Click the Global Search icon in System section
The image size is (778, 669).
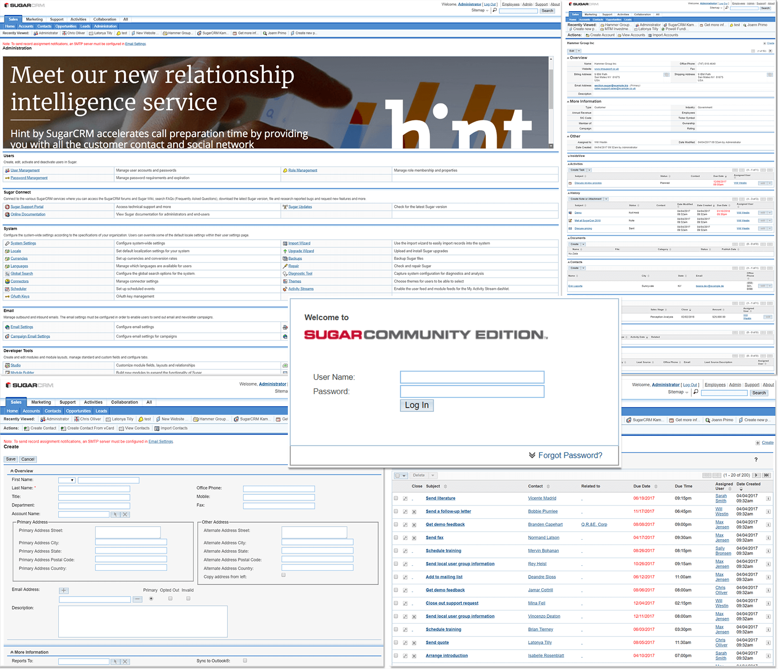point(7,273)
